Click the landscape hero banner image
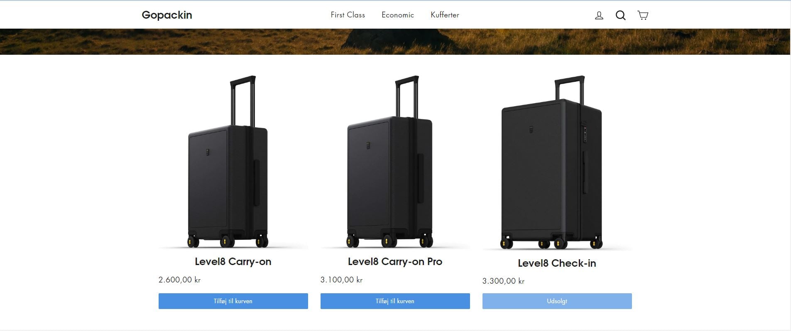Screen dimensions: 791x331 point(395,41)
